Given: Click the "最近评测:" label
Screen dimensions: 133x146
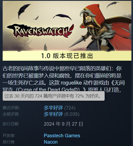Looking at the screenshot, I should tap(11, 108).
